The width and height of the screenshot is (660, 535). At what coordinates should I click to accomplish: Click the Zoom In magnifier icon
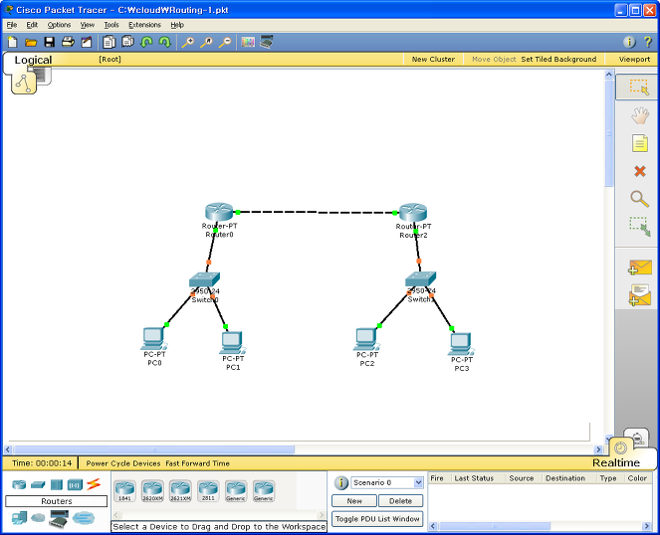[188, 42]
